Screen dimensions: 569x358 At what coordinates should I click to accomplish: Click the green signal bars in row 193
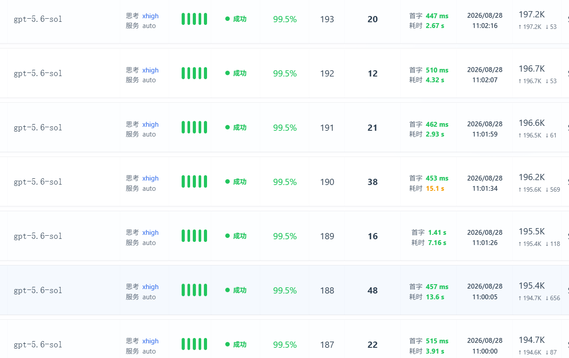195,19
